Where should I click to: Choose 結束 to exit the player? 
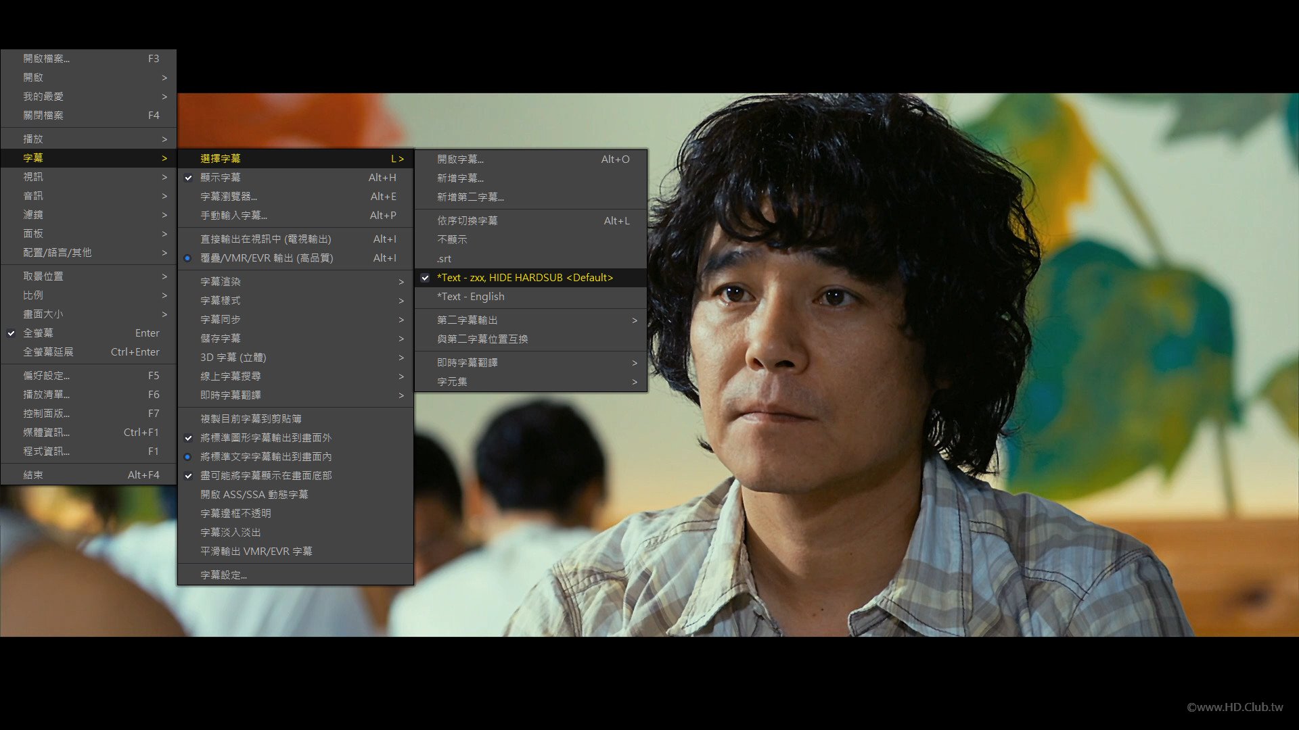pos(33,474)
